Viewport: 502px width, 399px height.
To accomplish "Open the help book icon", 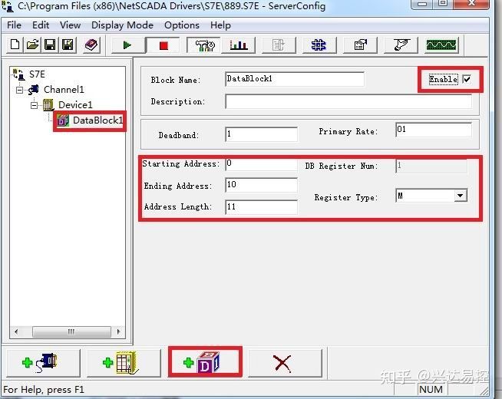I will (x=91, y=45).
